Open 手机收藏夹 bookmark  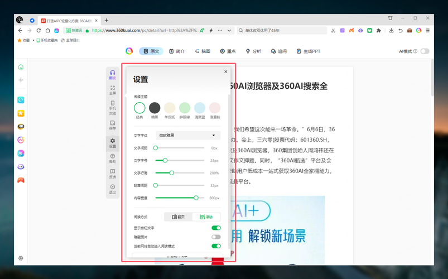tap(47, 40)
